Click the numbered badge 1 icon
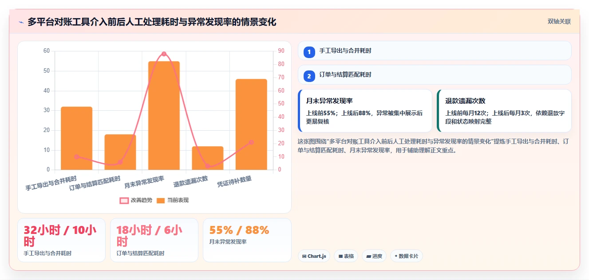The image size is (589, 280). (x=309, y=52)
